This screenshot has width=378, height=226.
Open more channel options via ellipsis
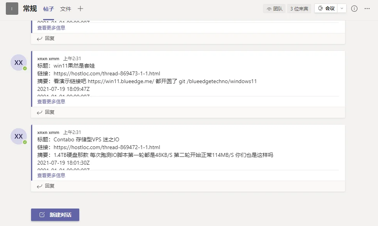point(367,8)
